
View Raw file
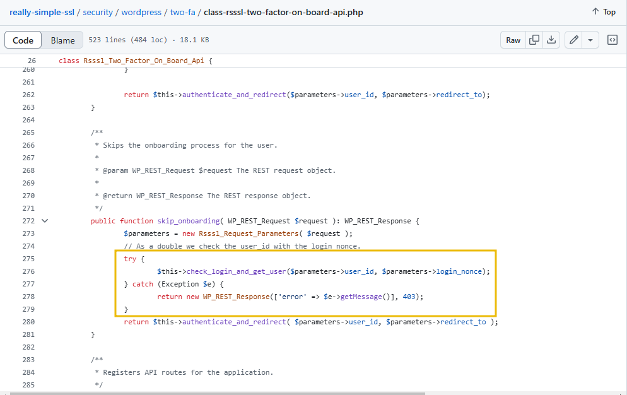coord(513,40)
